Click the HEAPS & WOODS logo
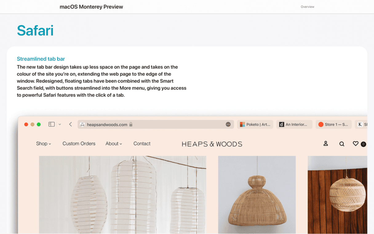The width and height of the screenshot is (374, 234). 212,144
